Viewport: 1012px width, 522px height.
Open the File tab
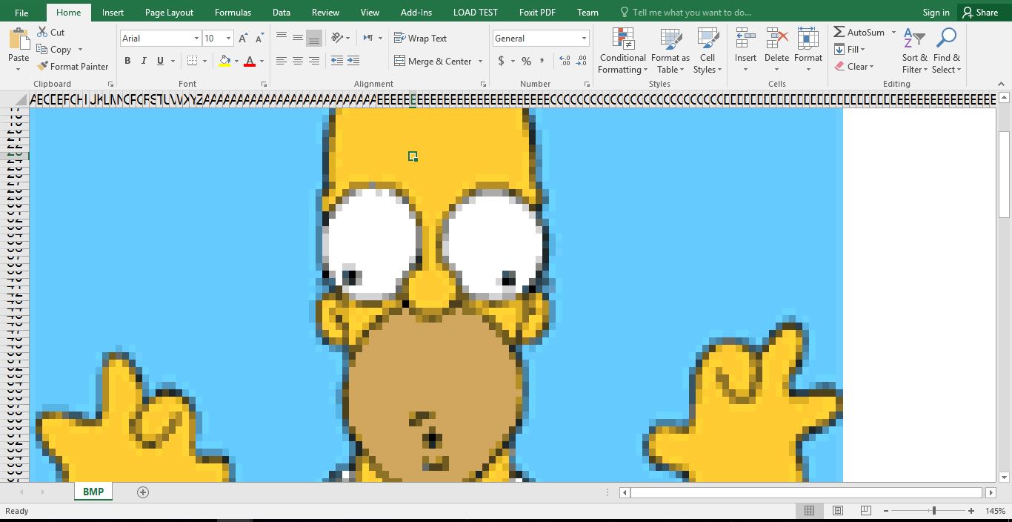point(21,13)
